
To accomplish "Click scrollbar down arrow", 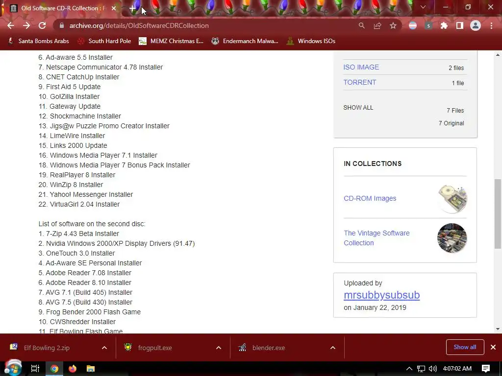I will (x=498, y=329).
